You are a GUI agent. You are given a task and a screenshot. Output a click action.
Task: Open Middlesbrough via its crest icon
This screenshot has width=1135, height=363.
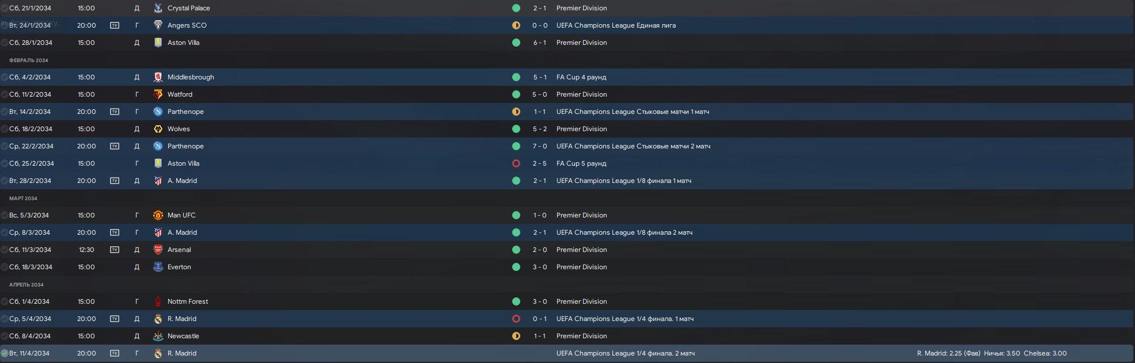pyautogui.click(x=158, y=77)
